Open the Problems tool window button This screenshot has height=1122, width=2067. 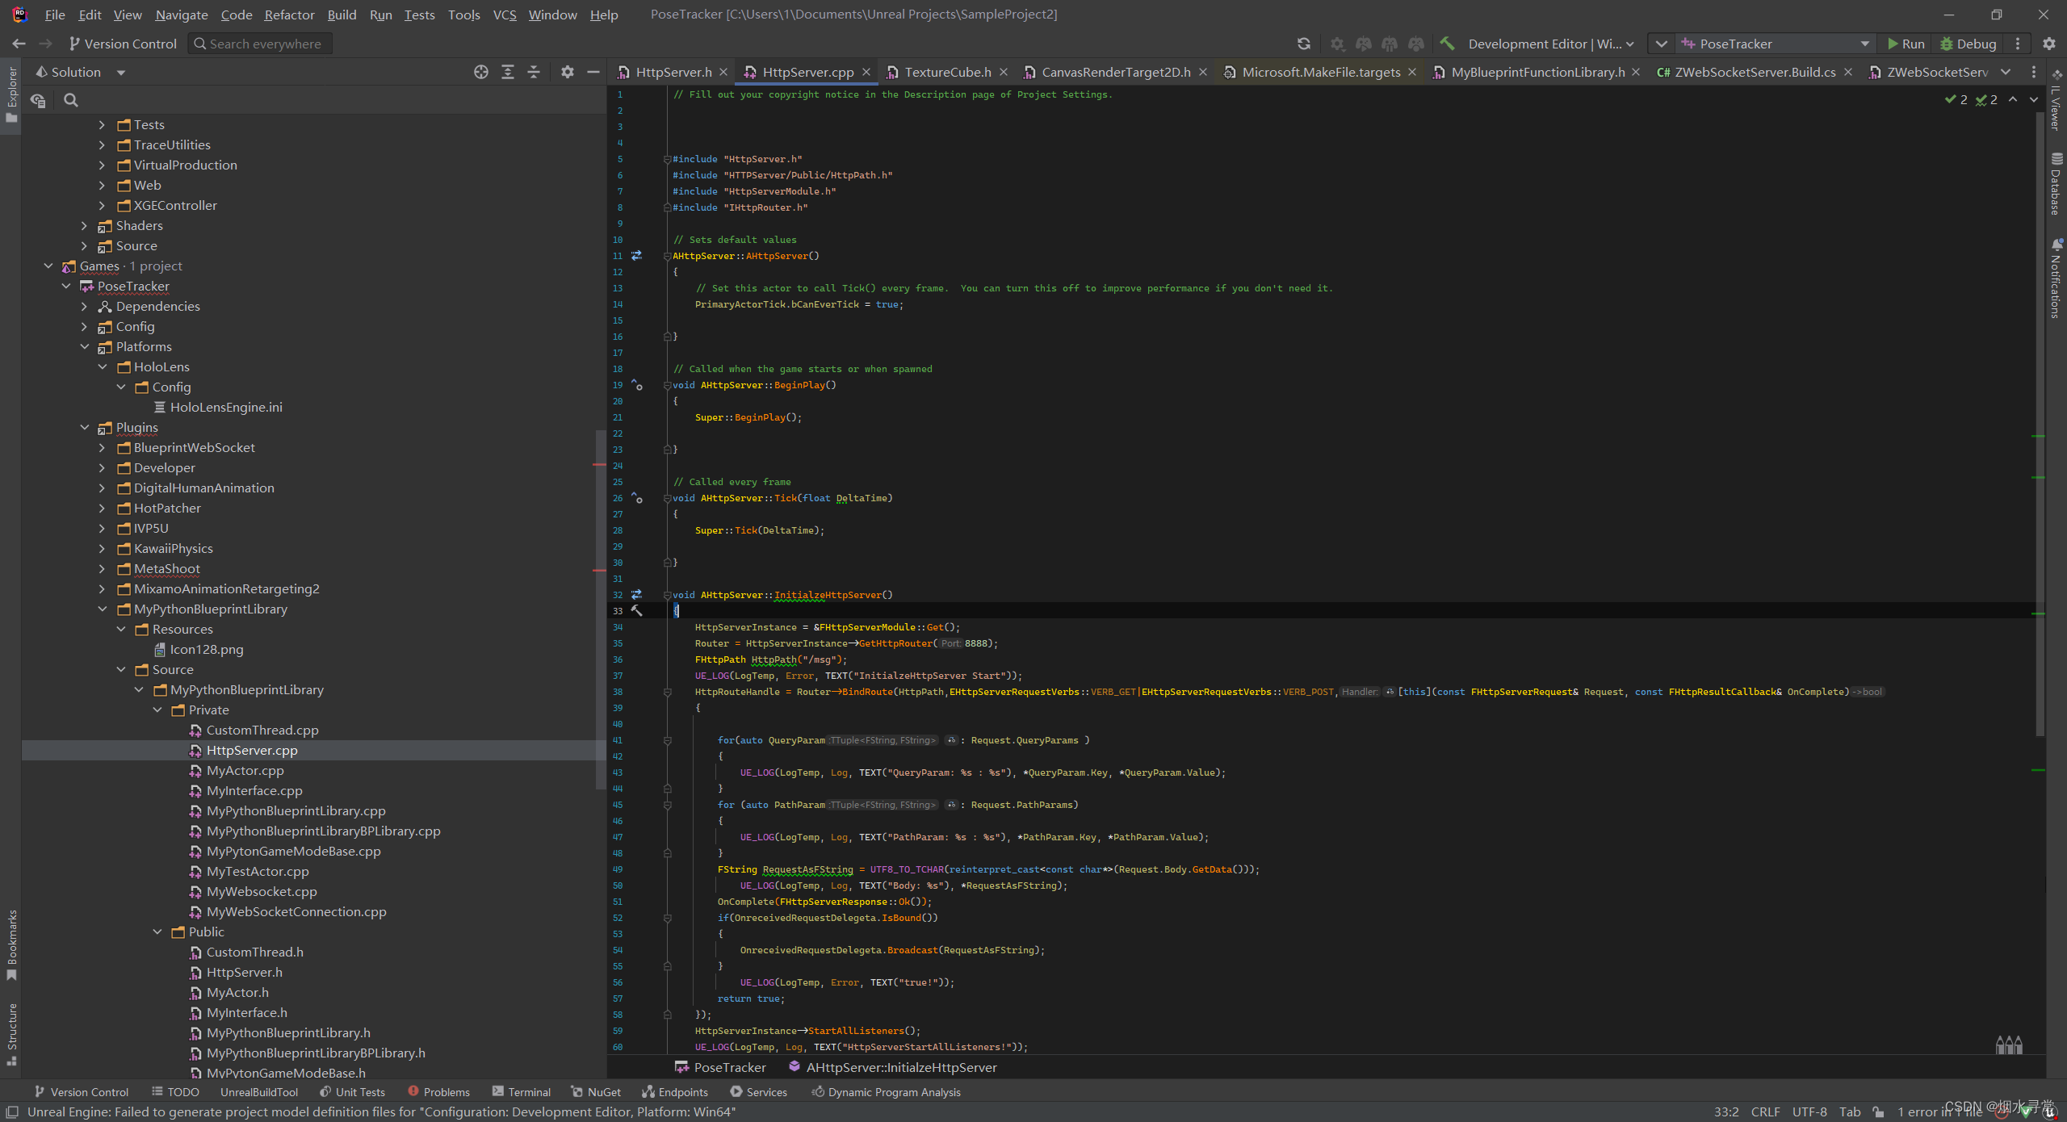[x=438, y=1091]
